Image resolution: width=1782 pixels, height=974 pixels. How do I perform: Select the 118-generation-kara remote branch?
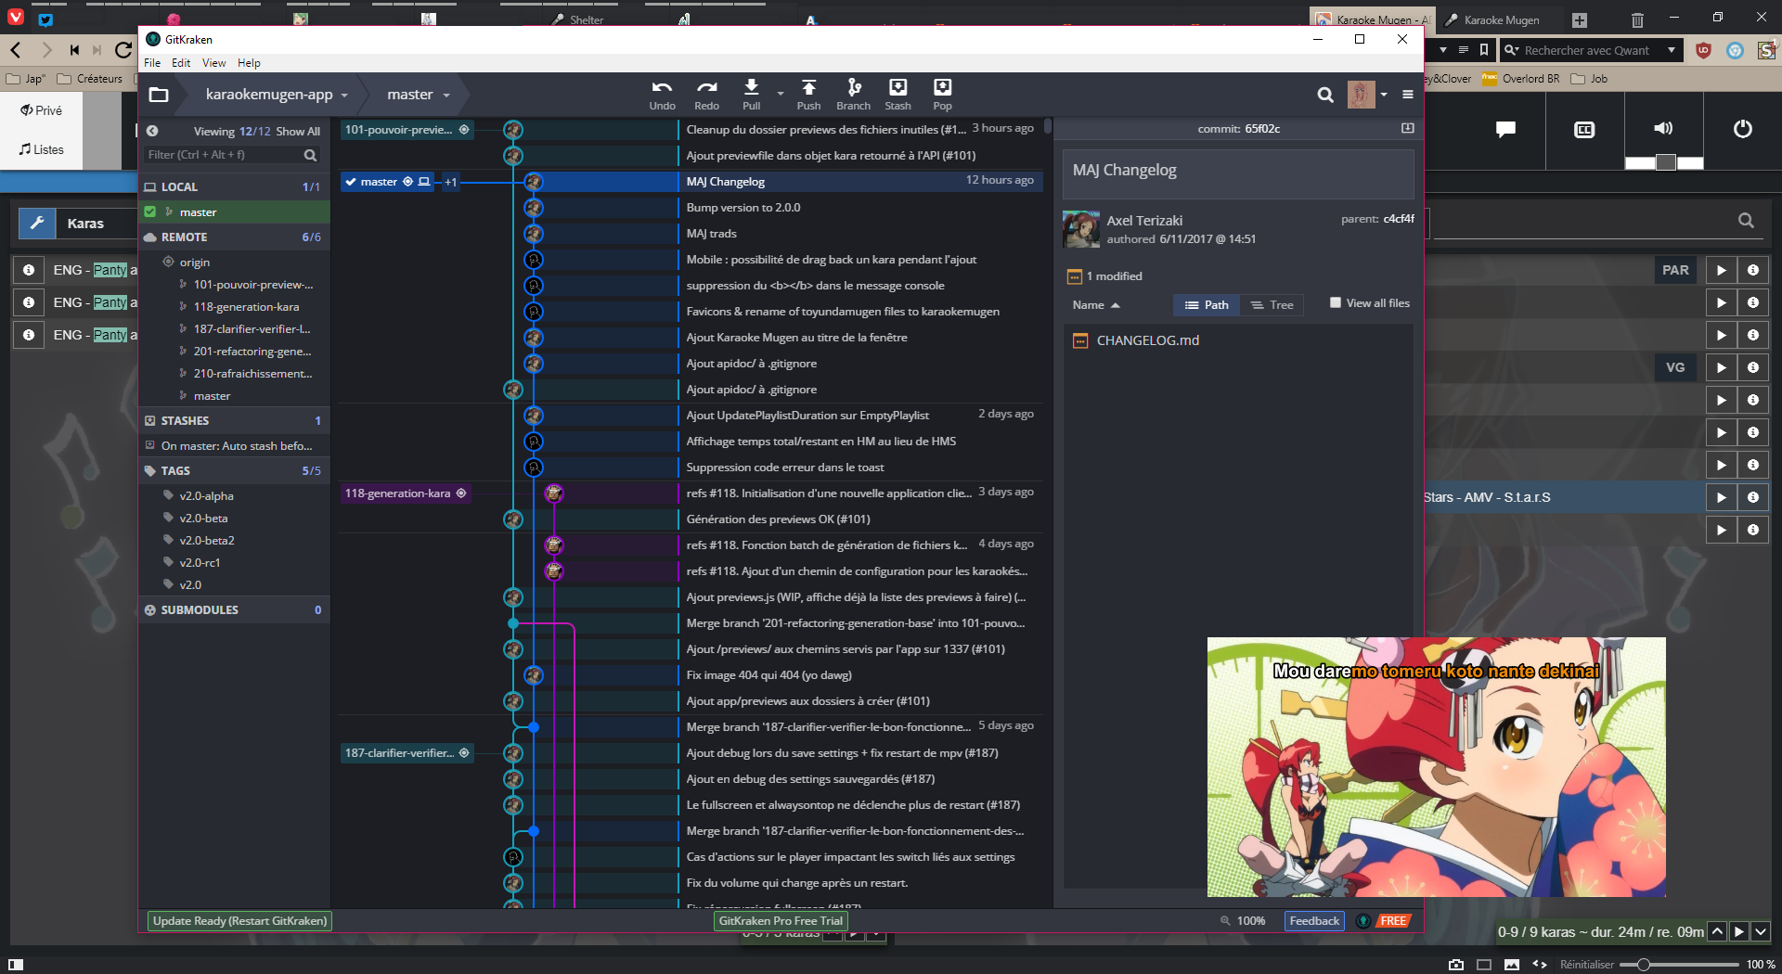(x=246, y=307)
